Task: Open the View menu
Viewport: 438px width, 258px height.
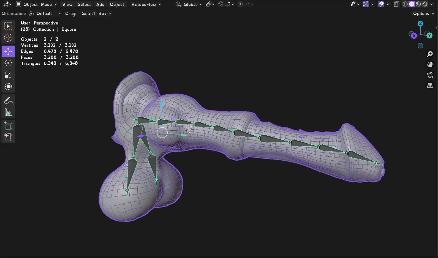Action: click(67, 4)
